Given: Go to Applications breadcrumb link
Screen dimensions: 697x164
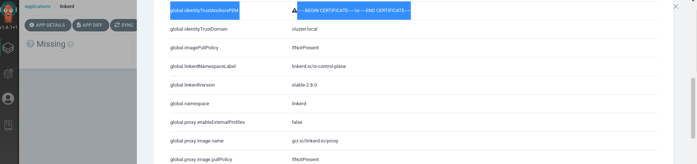Looking at the screenshot, I should (37, 7).
